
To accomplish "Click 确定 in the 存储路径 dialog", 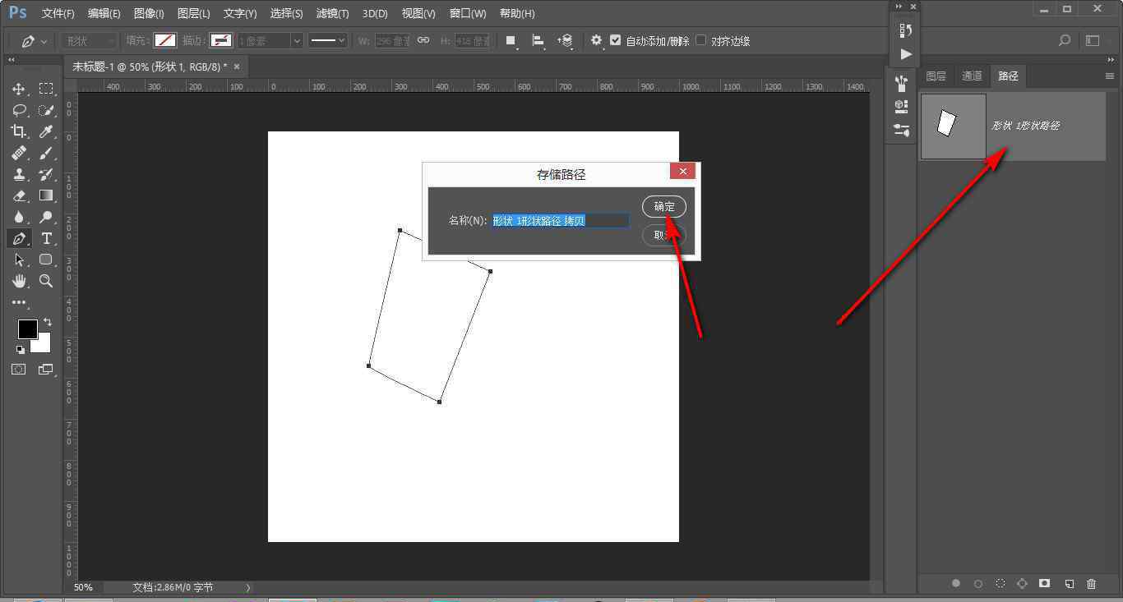I will tap(664, 207).
